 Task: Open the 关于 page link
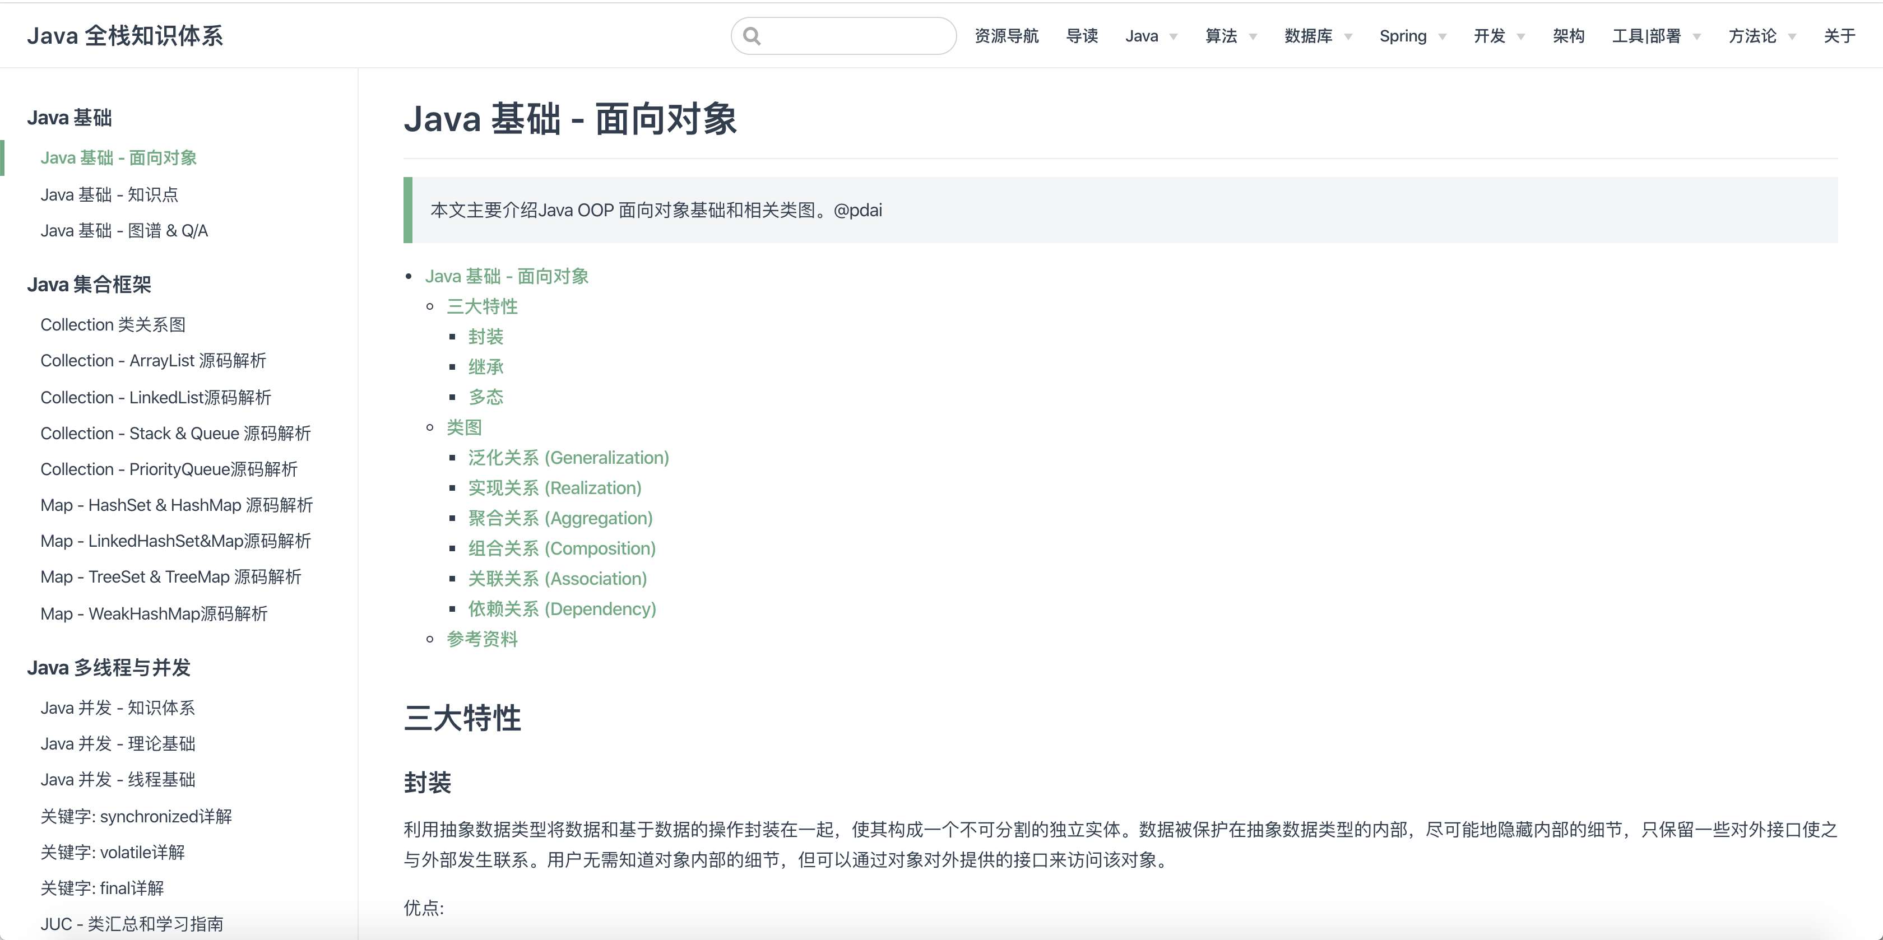[1839, 36]
